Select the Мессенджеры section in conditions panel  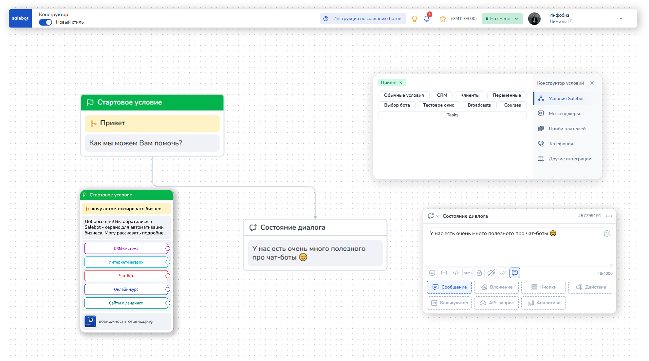pos(564,113)
